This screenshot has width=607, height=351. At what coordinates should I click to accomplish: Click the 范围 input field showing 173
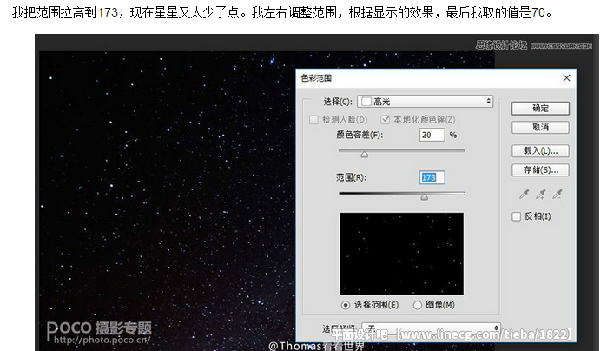click(432, 177)
